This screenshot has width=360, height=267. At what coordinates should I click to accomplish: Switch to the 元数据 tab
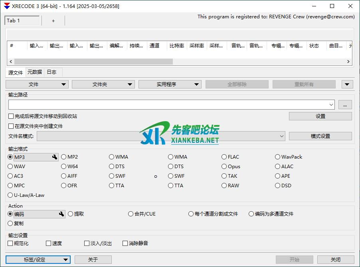coord(34,72)
